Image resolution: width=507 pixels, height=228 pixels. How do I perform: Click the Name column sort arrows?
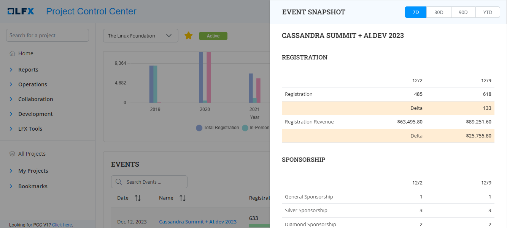tap(183, 198)
